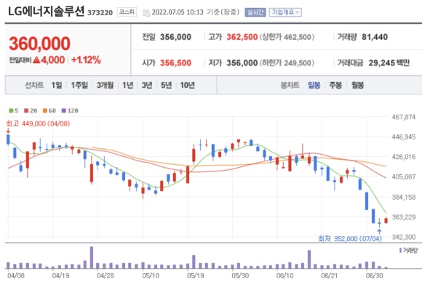Screen dimensions: 422x284
Task: Click the 467,874 price axis label
Action: pyautogui.click(x=403, y=117)
